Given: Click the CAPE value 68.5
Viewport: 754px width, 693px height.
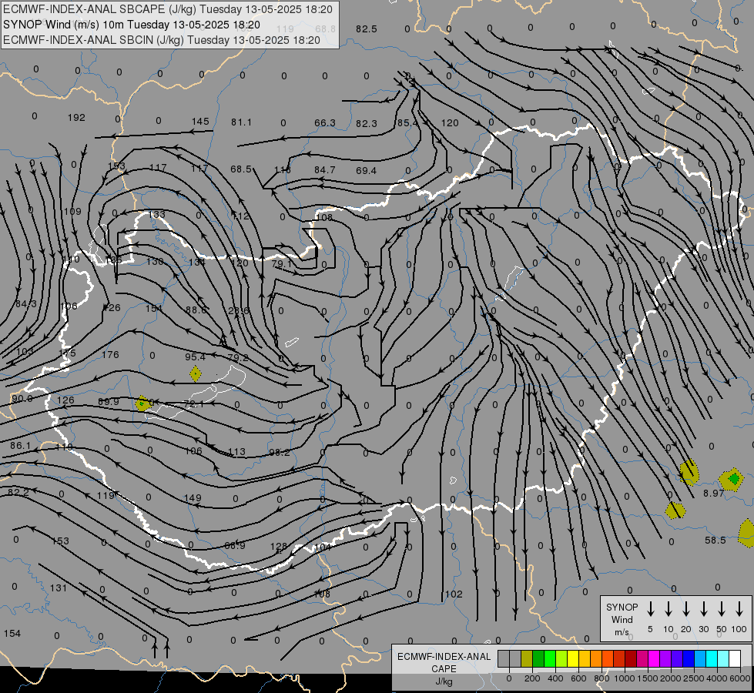Looking at the screenshot, I should (x=241, y=169).
